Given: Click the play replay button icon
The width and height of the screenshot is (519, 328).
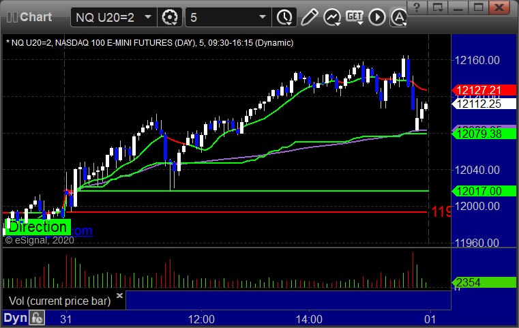Looking at the screenshot, I should point(377,17).
